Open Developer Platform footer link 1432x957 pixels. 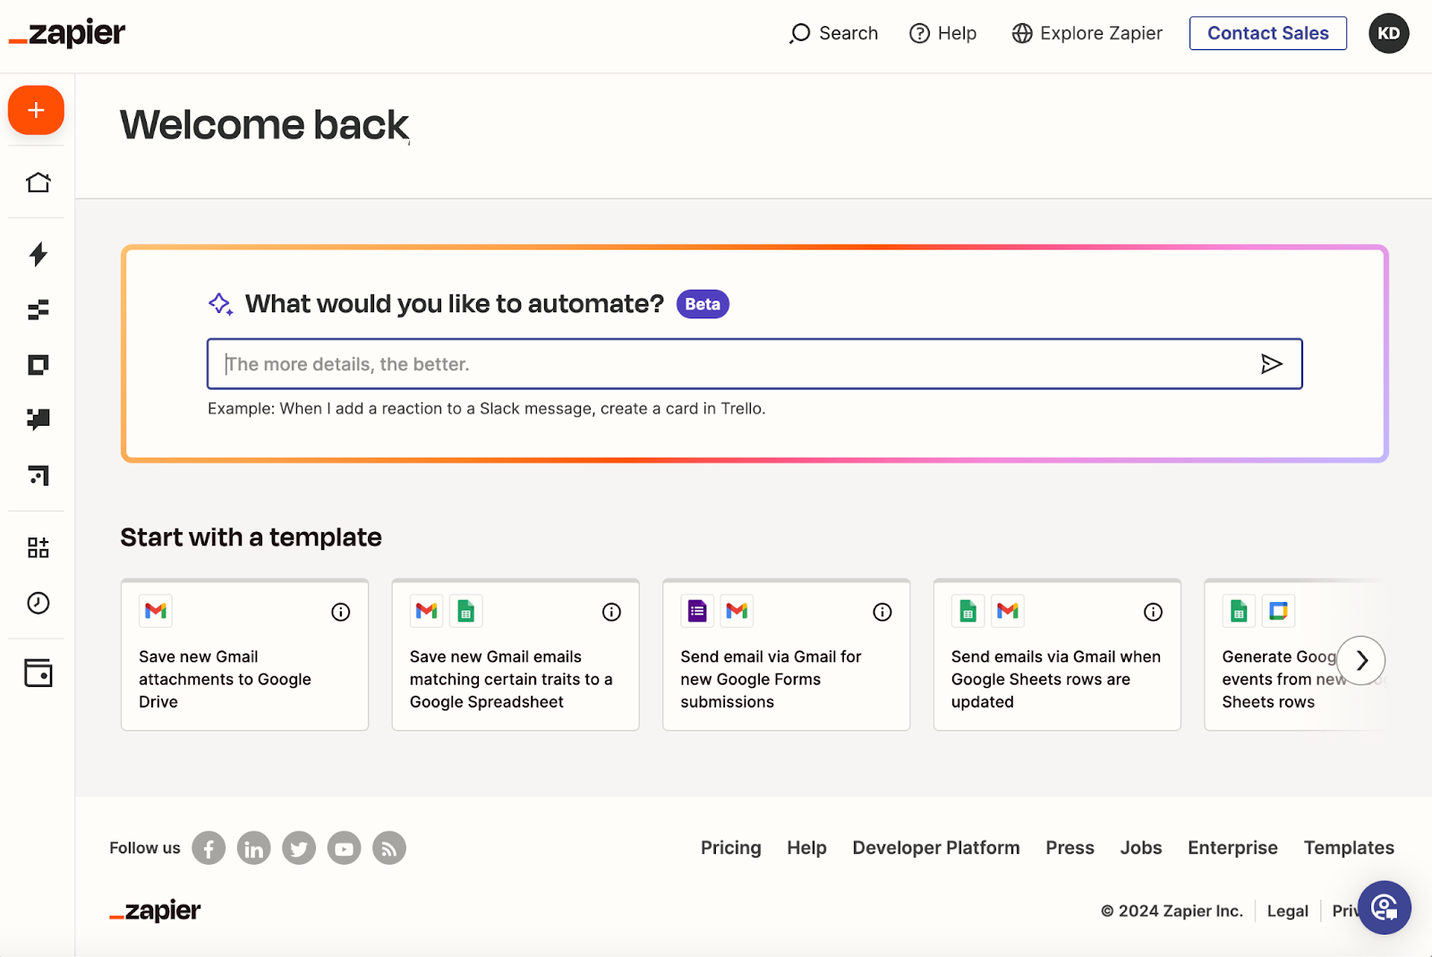coord(936,848)
